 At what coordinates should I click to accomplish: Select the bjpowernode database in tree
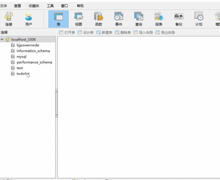tap(27, 45)
